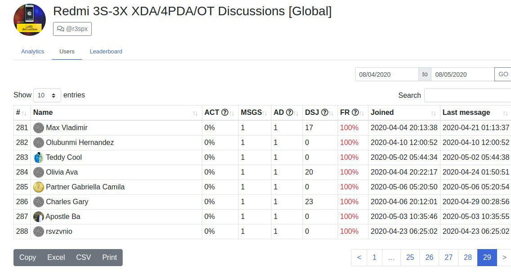Click the FR help question icon
511x276 pixels.
355,112
